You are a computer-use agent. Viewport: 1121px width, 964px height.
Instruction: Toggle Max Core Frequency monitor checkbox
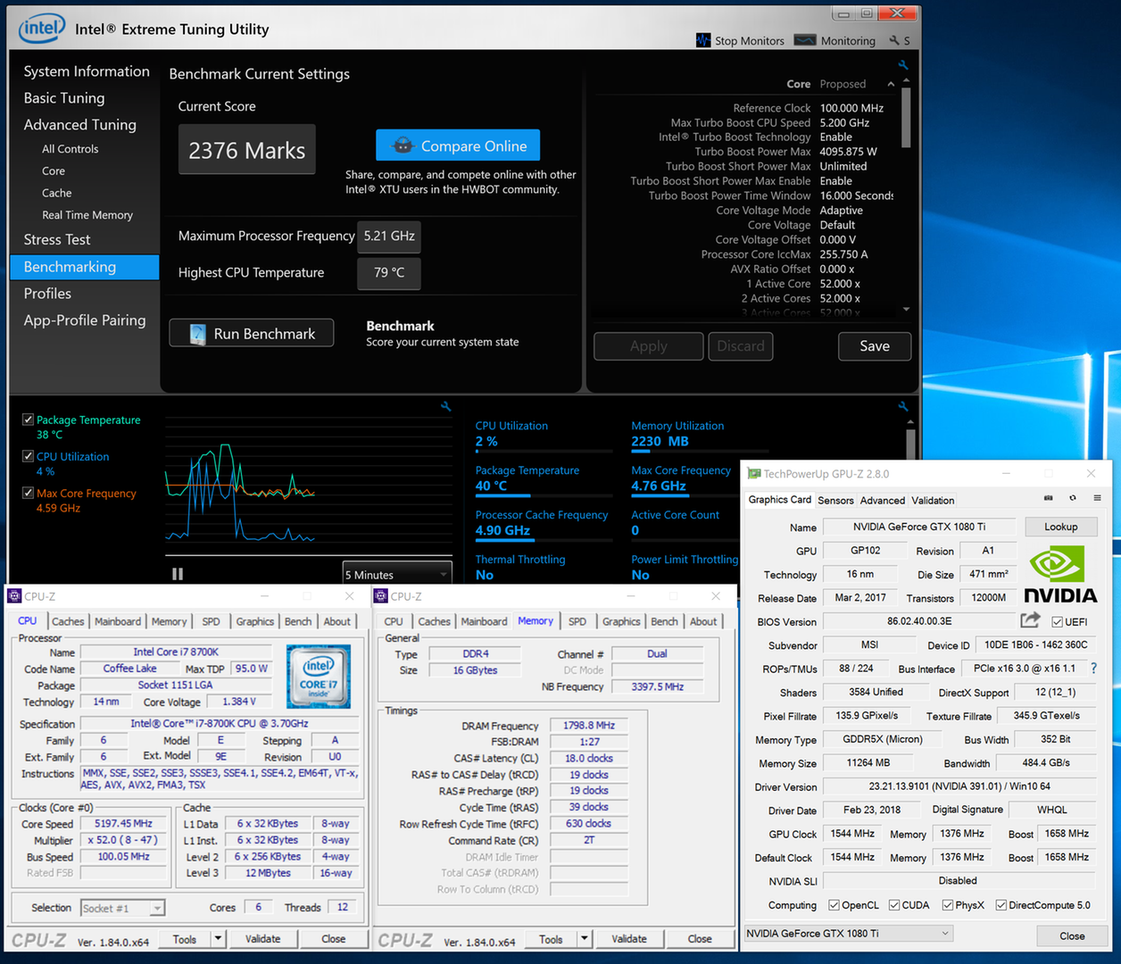[x=28, y=493]
